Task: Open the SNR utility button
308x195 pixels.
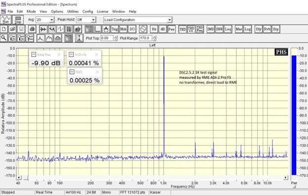Action: coord(219,29)
